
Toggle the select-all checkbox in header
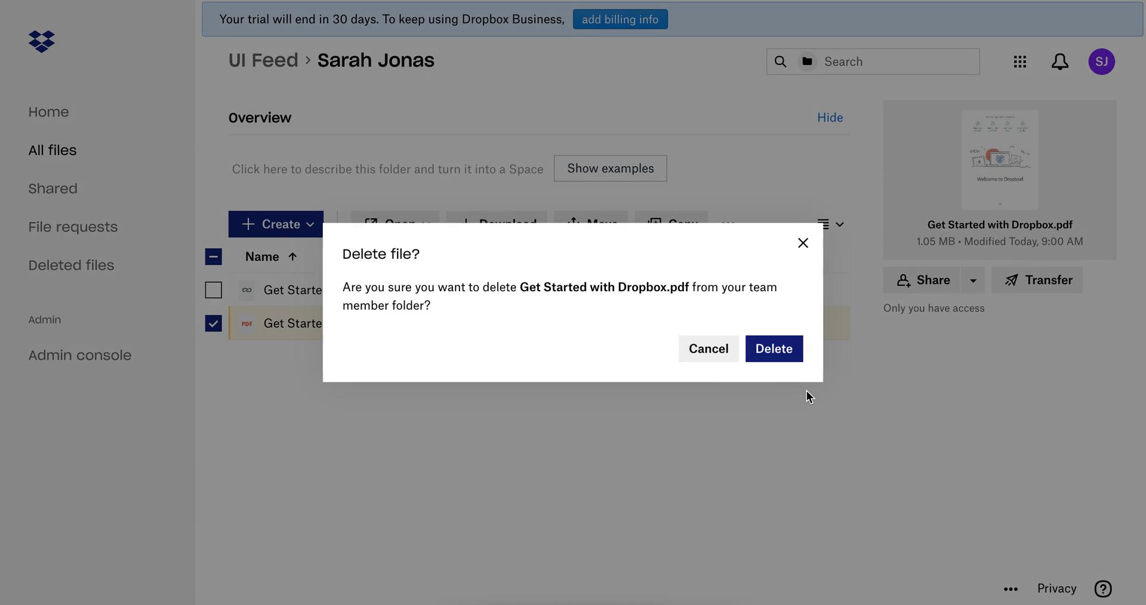pos(213,257)
